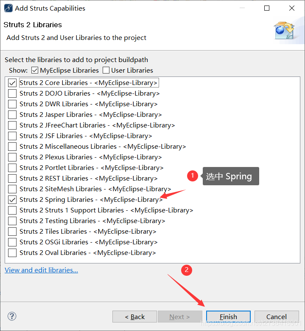Click the Cancel button

coord(277,317)
